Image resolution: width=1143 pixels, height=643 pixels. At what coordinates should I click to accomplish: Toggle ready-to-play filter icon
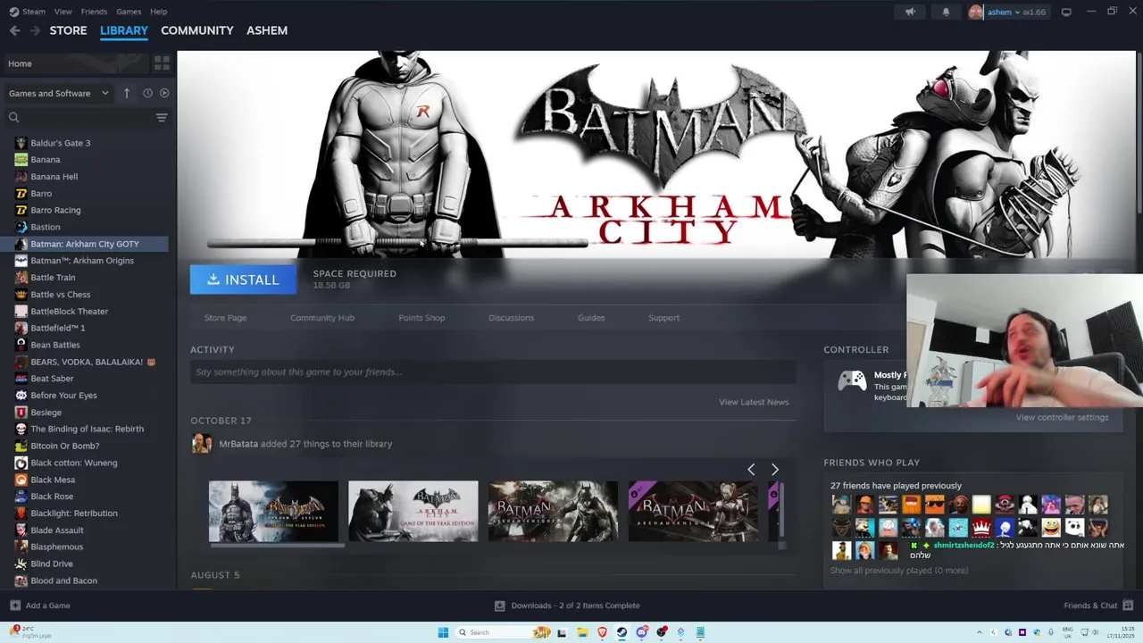tap(163, 93)
